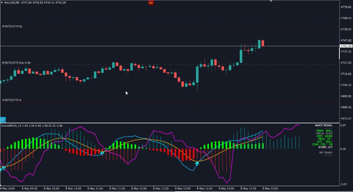
Task: Click the HIST: GROW readout
Action: click(324, 136)
